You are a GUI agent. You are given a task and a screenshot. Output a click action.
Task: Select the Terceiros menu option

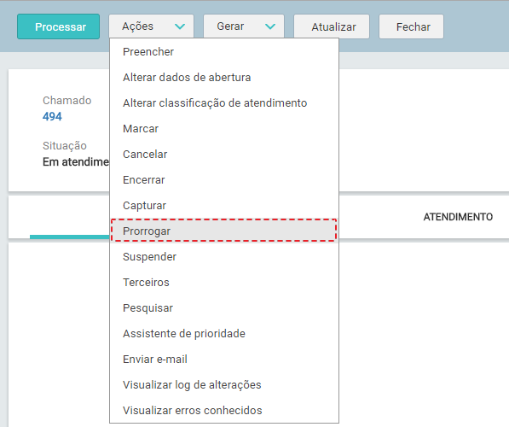point(224,283)
